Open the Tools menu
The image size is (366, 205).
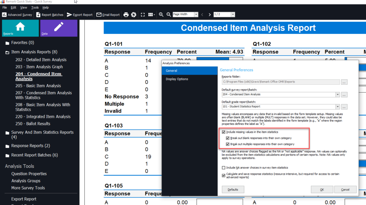(35, 7)
